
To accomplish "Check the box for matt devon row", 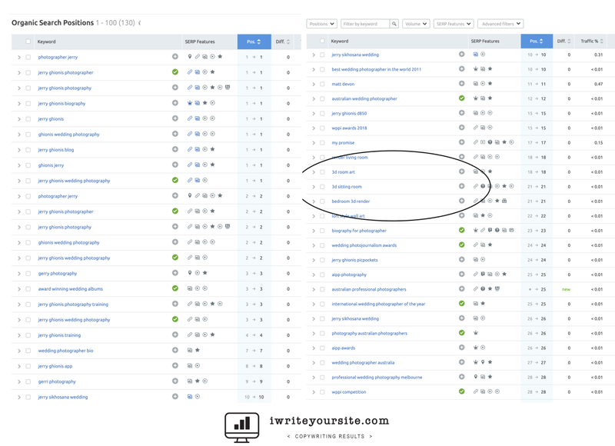I will tap(322, 84).
